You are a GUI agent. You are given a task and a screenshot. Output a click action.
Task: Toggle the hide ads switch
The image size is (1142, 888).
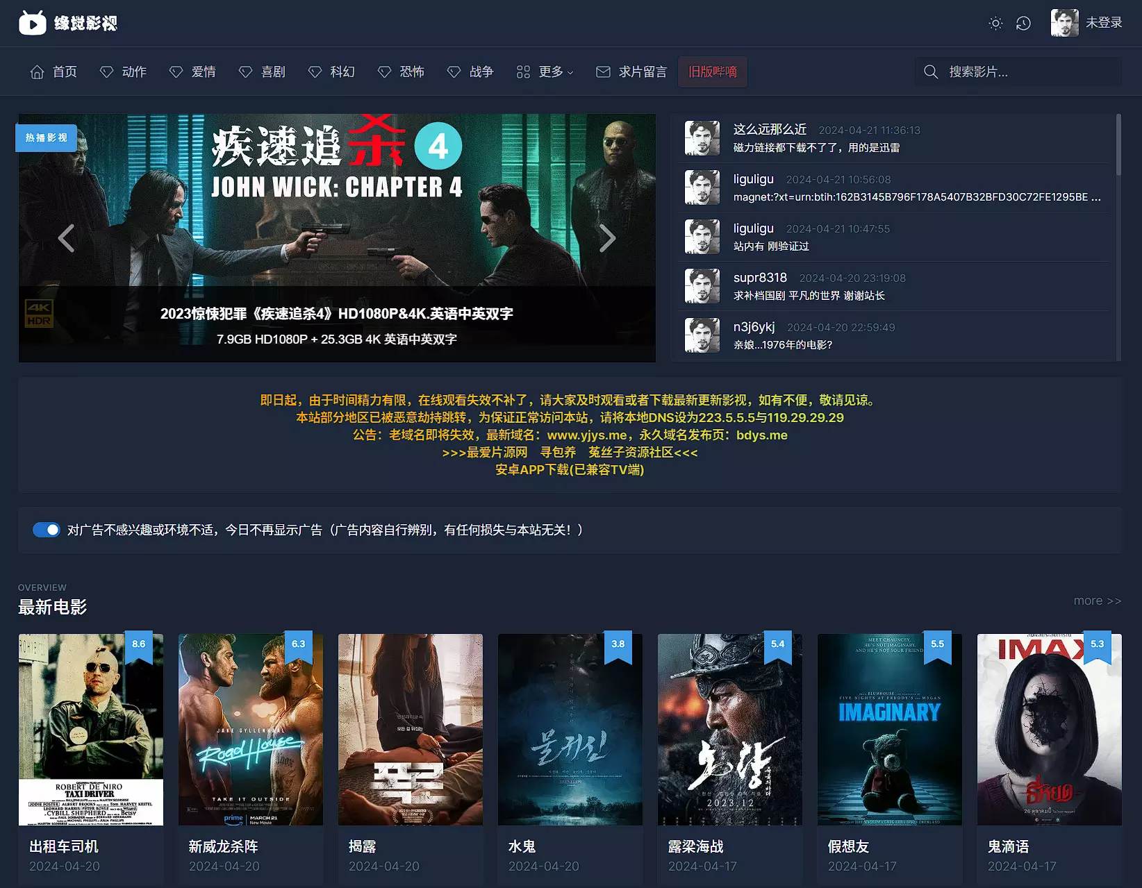47,530
